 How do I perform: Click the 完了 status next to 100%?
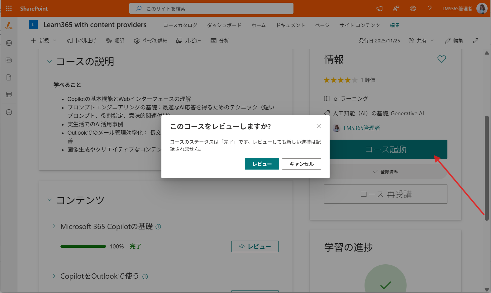(136, 247)
